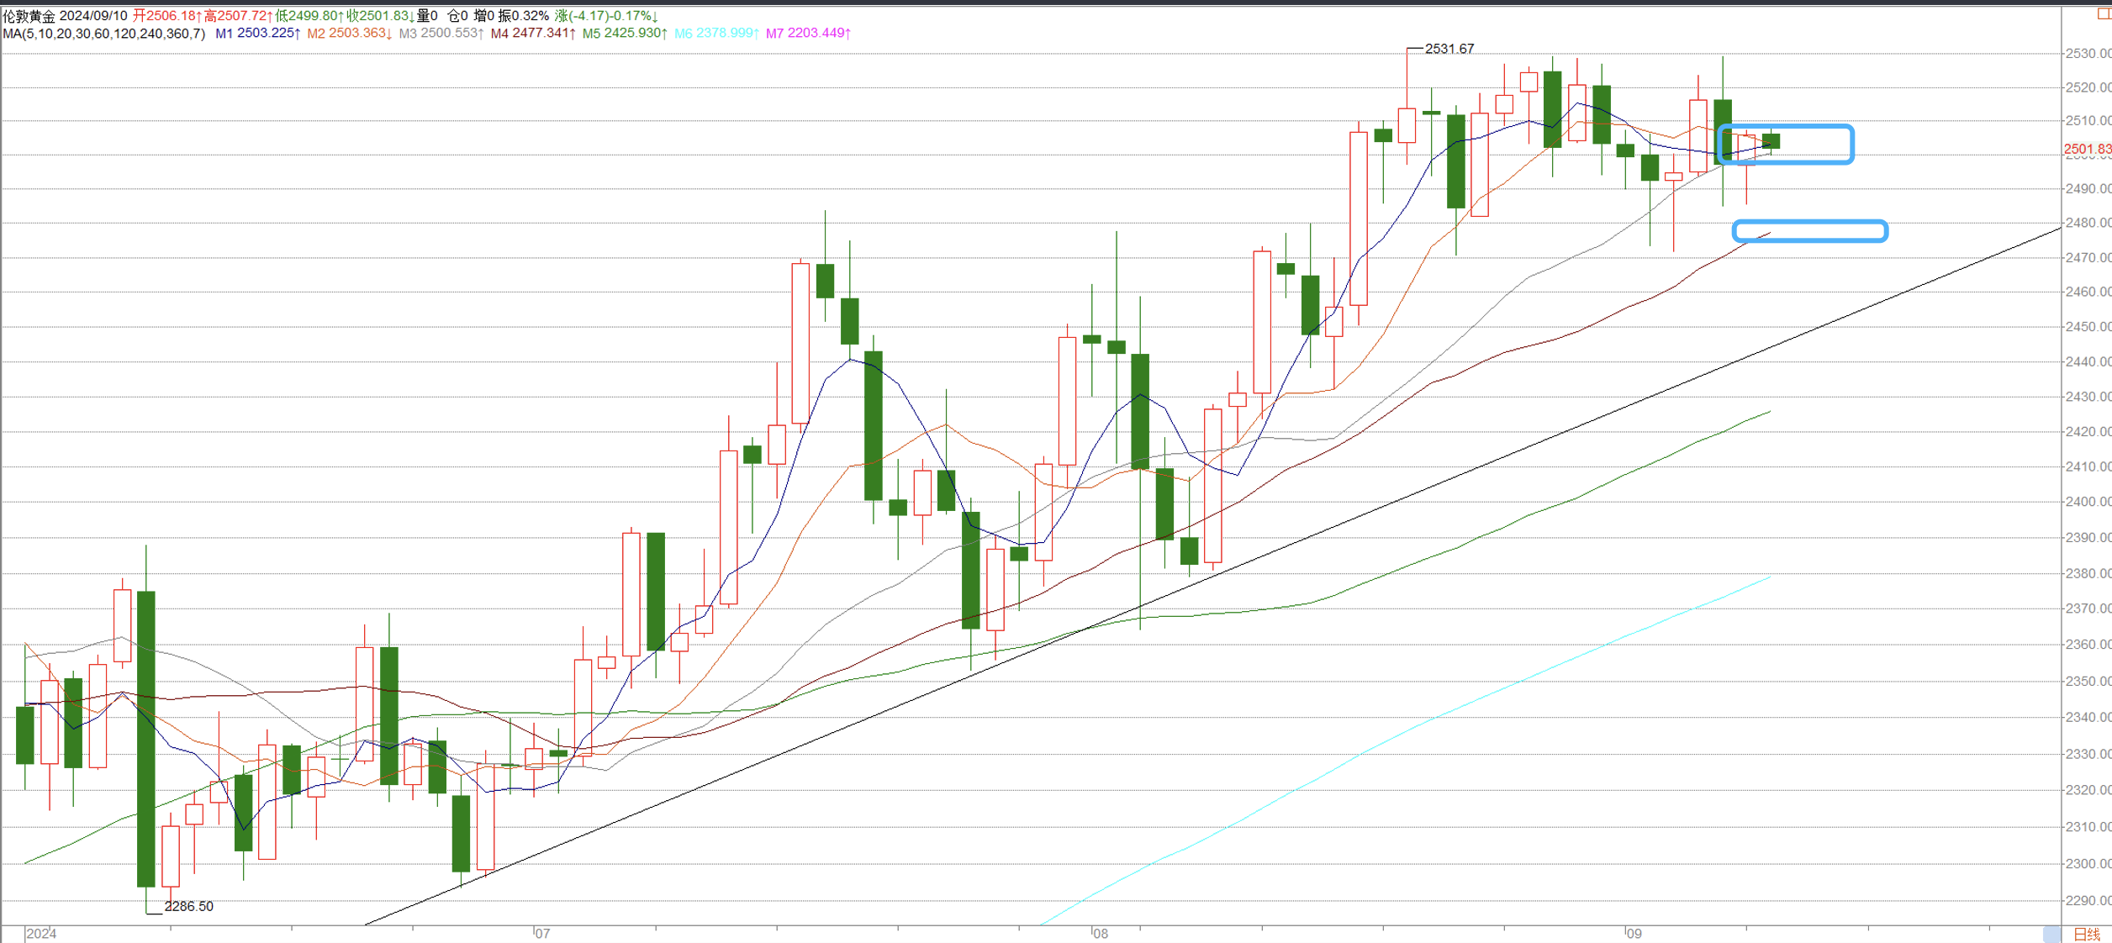The image size is (2112, 943).
Task: Click the 2350.00 price axis label
Action: point(2088,681)
